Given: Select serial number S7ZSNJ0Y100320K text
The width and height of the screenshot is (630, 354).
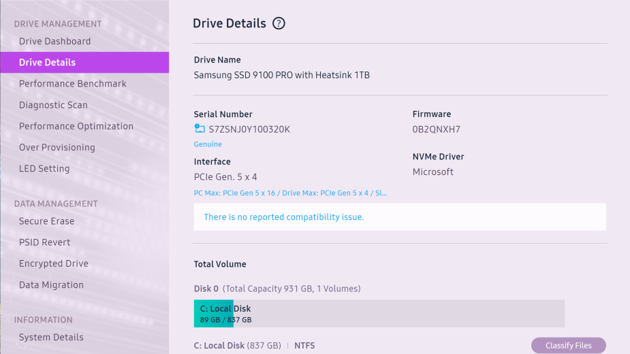Looking at the screenshot, I should (249, 129).
